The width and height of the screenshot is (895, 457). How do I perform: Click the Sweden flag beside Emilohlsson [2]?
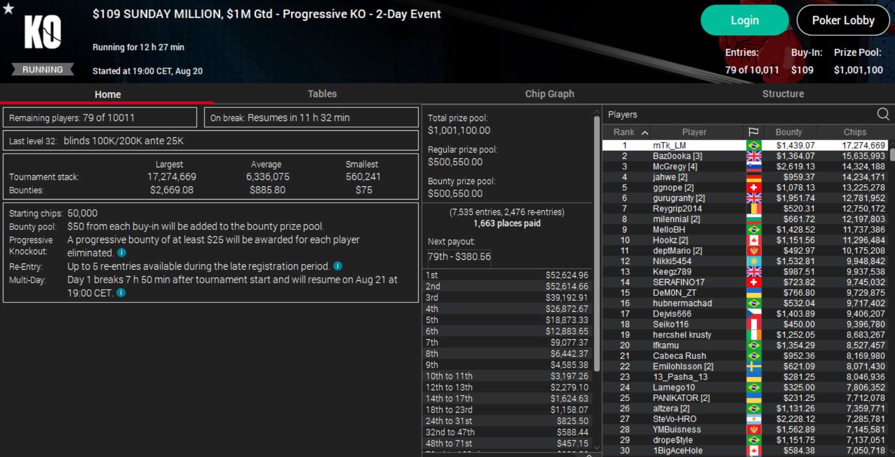754,366
